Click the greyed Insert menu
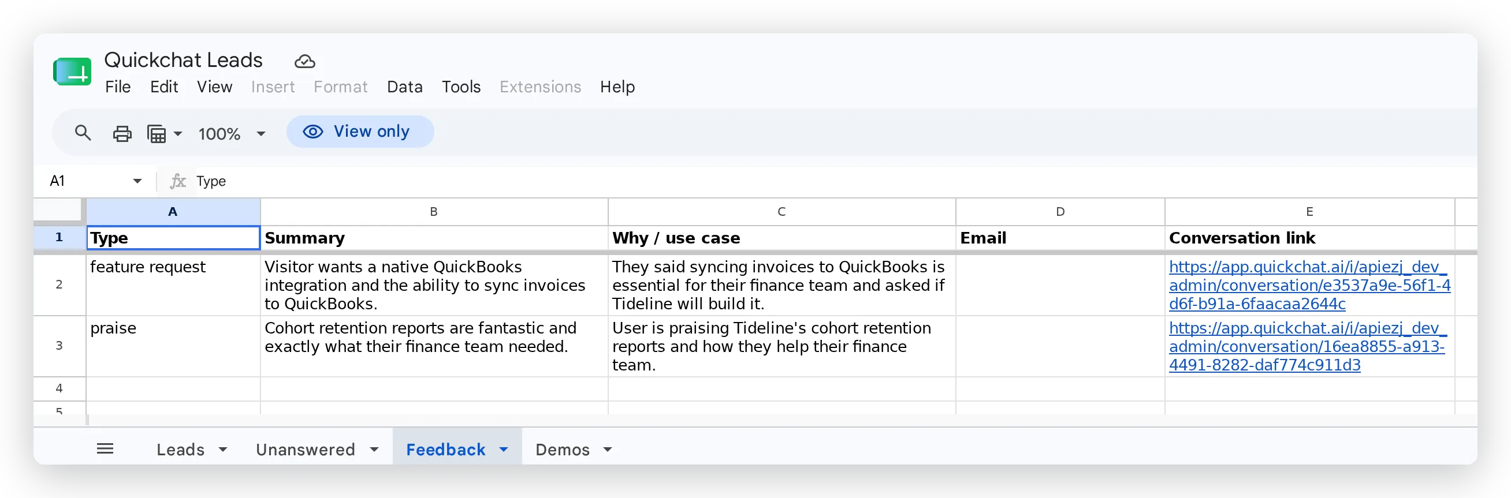This screenshot has width=1511, height=498. pyautogui.click(x=273, y=87)
